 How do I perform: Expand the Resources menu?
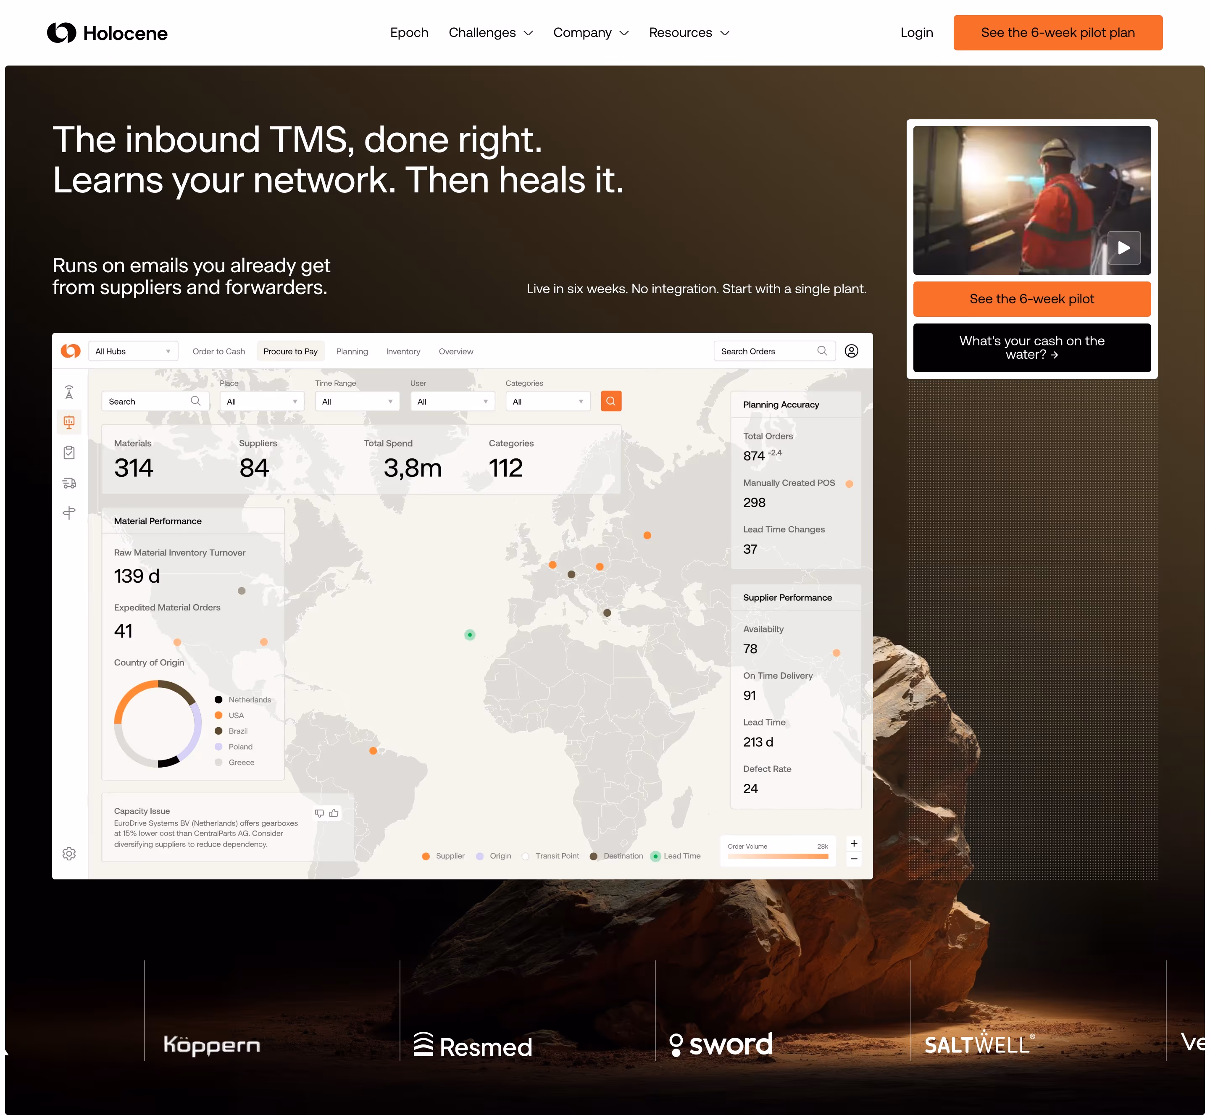[689, 33]
